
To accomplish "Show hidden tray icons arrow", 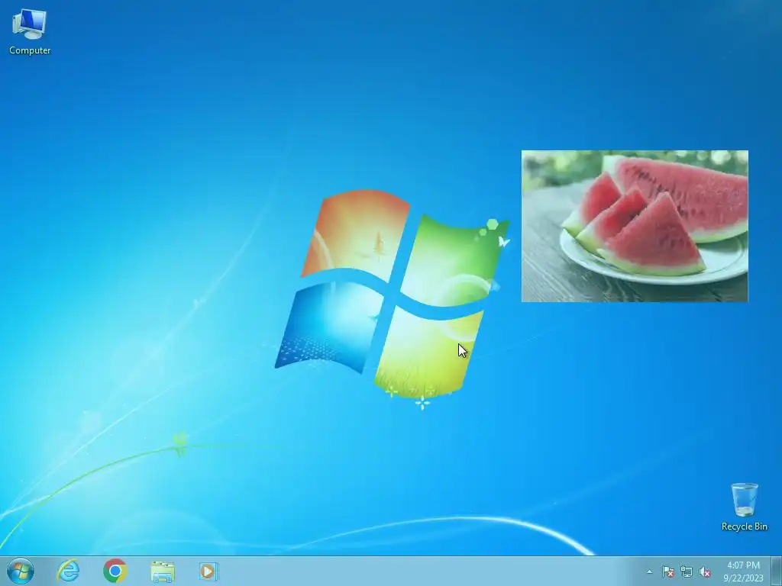I will (649, 572).
